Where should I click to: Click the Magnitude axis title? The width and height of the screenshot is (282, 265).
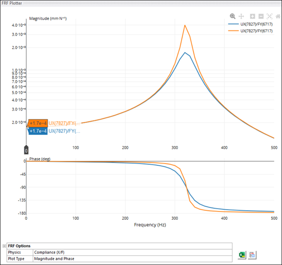pyautogui.click(x=48, y=19)
